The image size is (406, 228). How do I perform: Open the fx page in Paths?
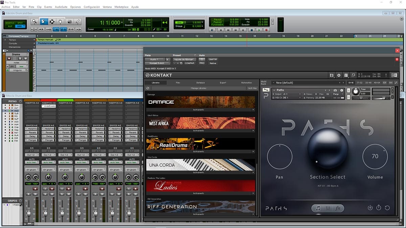pyautogui.click(x=338, y=208)
